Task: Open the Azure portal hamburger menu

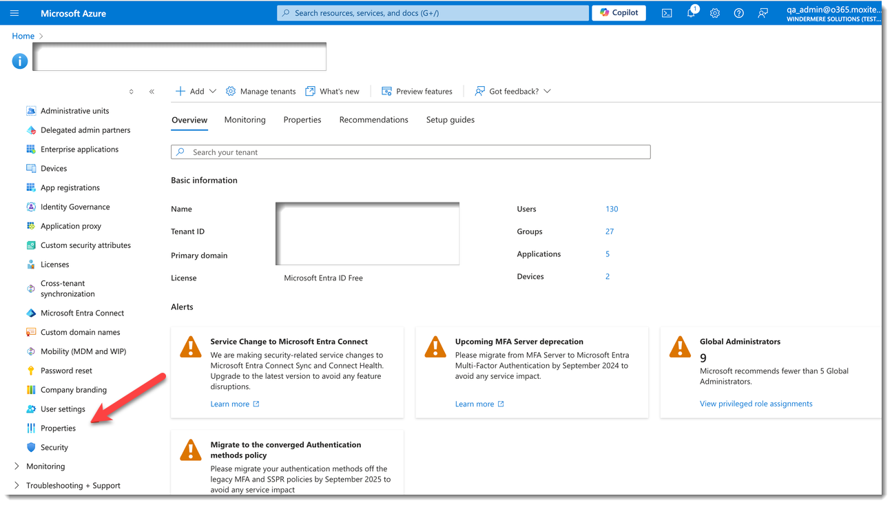Action: (x=14, y=13)
